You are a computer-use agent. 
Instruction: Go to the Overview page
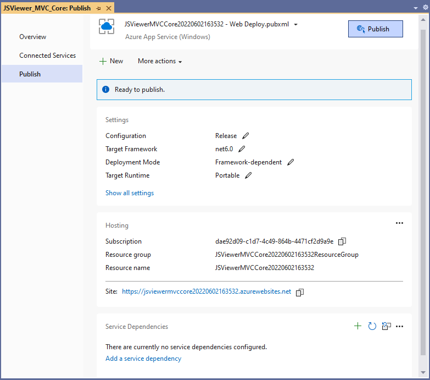tap(32, 37)
